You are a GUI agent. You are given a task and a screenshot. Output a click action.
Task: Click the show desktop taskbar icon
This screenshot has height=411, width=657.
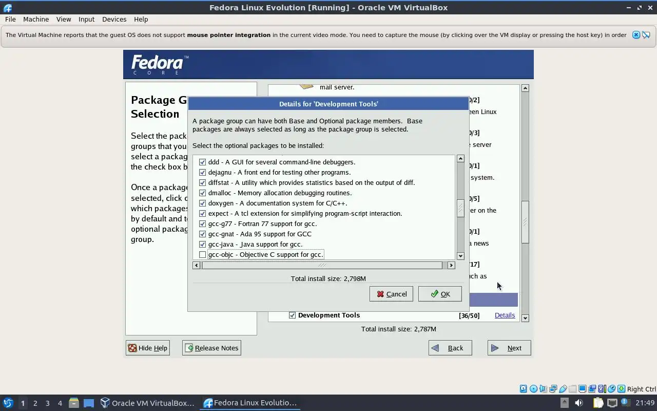pos(89,403)
